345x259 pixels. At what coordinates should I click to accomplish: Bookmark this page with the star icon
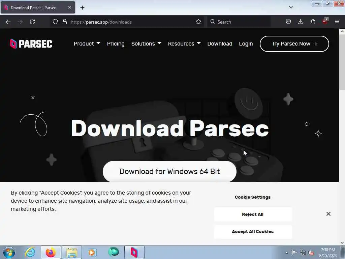198,22
